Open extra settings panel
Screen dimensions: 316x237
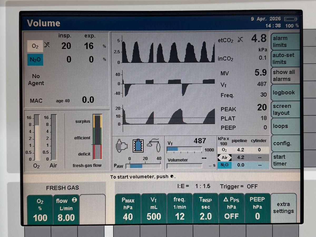283,208
